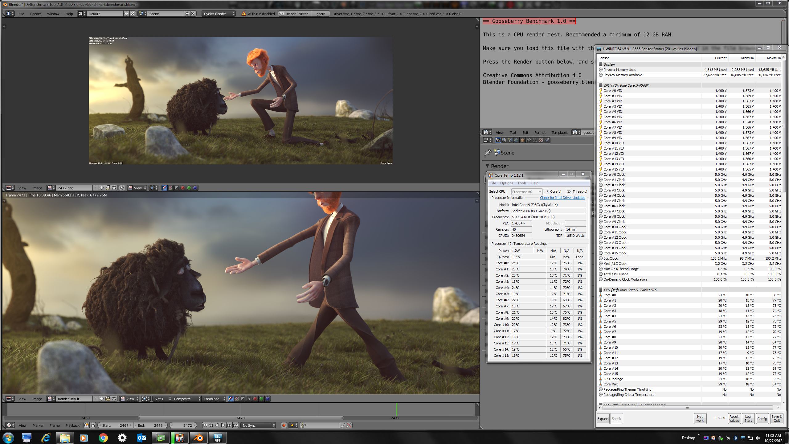
Task: Open the Templates menu in text editor
Action: 559,132
